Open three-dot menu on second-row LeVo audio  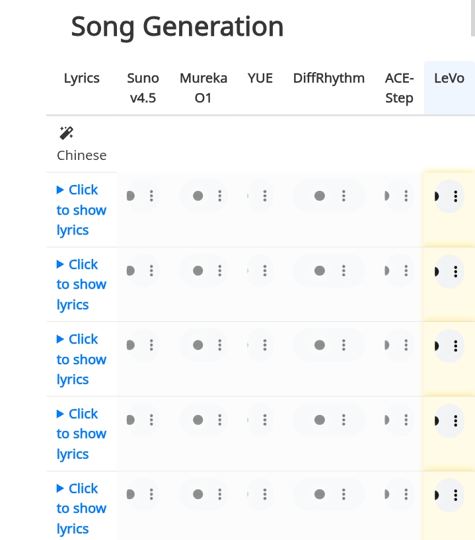coord(456,272)
